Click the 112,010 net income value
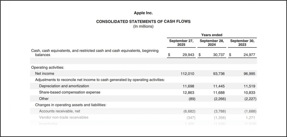The height and width of the screenshot is (137, 287). pyautogui.click(x=188, y=74)
